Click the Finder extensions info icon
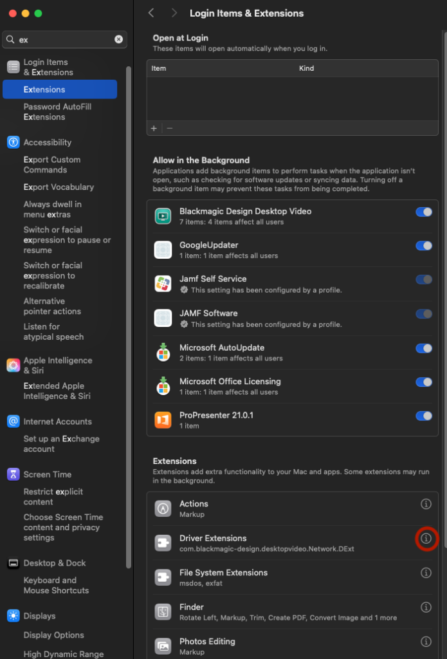Image resolution: width=447 pixels, height=659 pixels. [426, 607]
